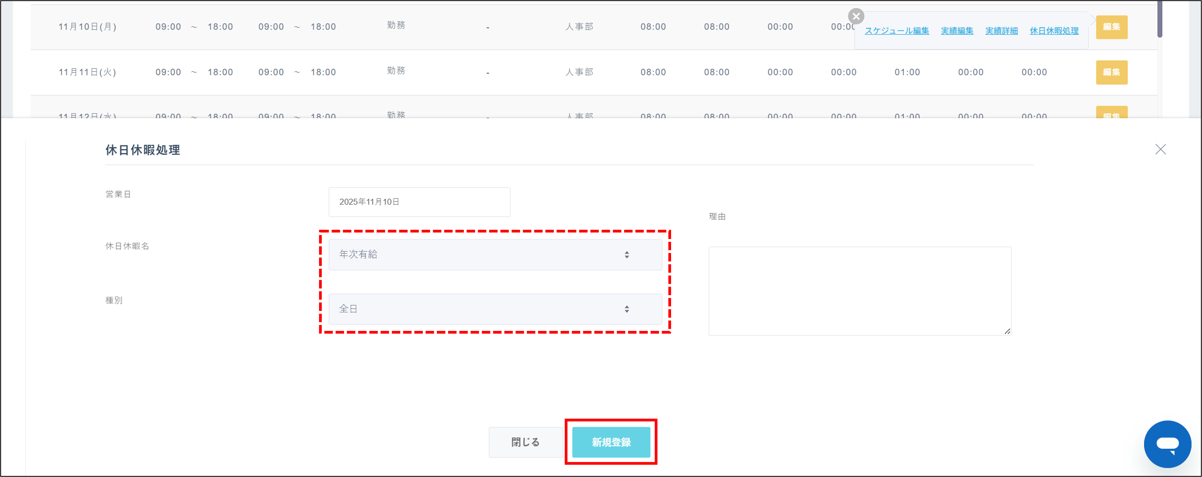Viewport: 1202px width, 477px height.
Task: Click the up-down stepper on 全日 selector
Action: (627, 309)
